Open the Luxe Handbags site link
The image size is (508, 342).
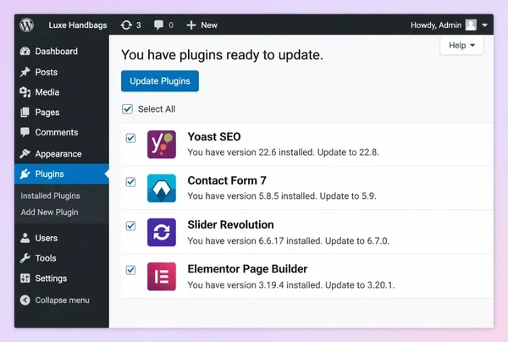[x=78, y=25]
